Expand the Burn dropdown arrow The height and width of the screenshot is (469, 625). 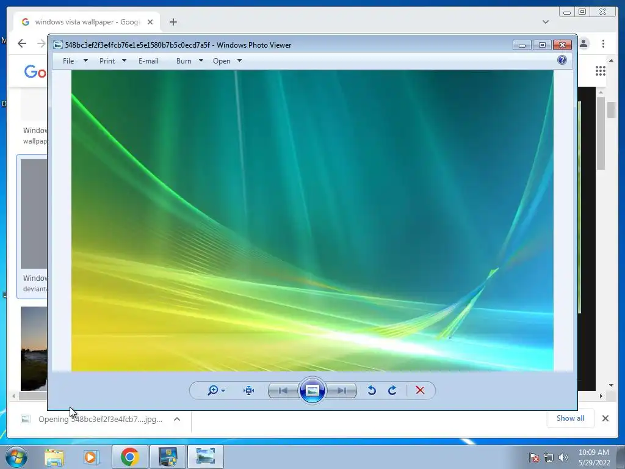pyautogui.click(x=201, y=60)
